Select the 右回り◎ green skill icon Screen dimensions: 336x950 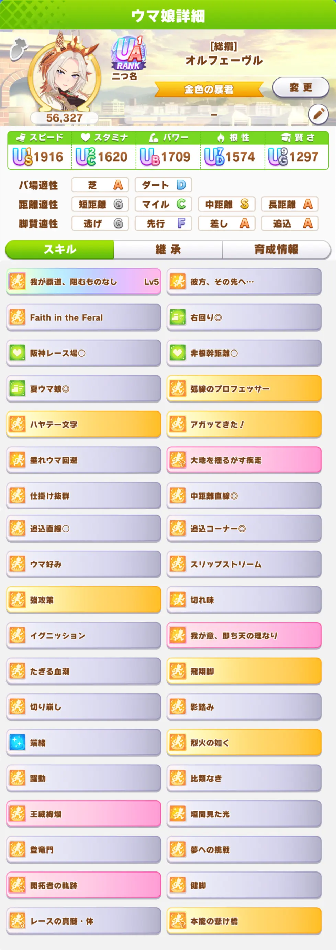coord(177,317)
